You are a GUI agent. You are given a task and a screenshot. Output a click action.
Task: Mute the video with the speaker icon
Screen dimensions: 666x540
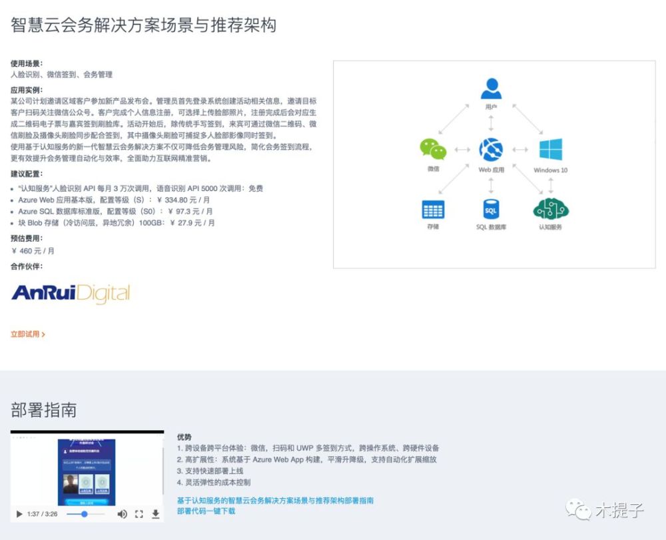pos(123,514)
